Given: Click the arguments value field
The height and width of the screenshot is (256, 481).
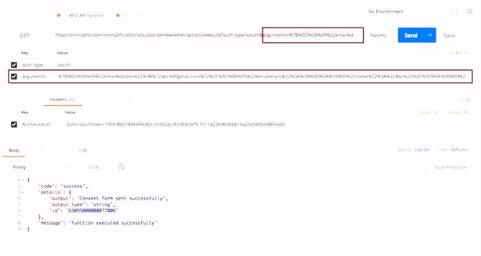Looking at the screenshot, I should point(263,76).
